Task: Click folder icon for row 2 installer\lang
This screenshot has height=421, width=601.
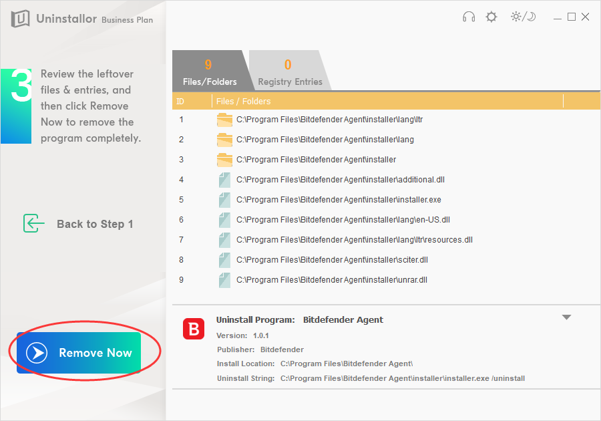Action: 224,140
